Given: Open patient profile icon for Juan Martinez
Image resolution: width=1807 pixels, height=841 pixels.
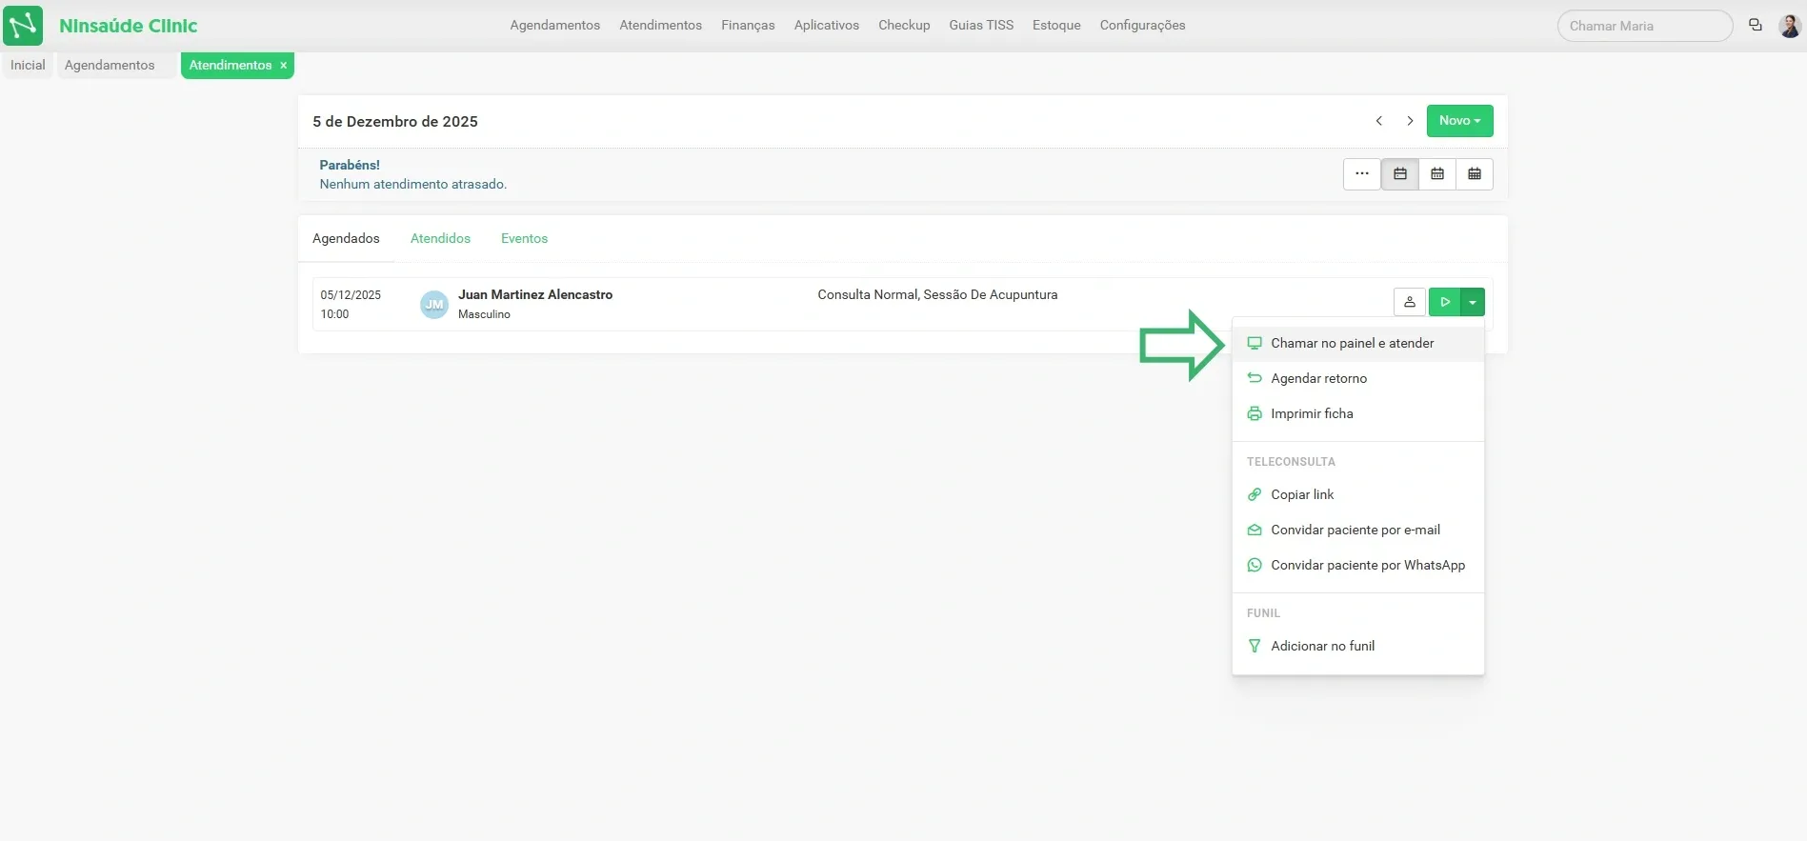Looking at the screenshot, I should click(1409, 302).
